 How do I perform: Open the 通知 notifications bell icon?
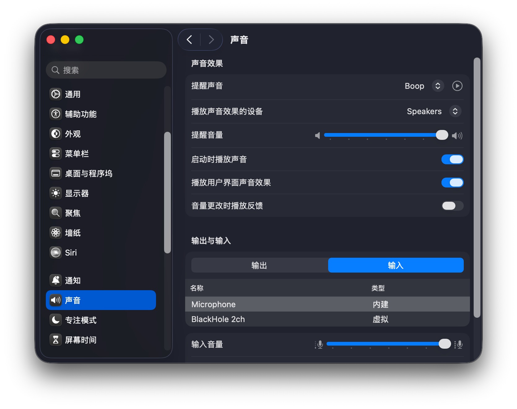[x=56, y=280]
